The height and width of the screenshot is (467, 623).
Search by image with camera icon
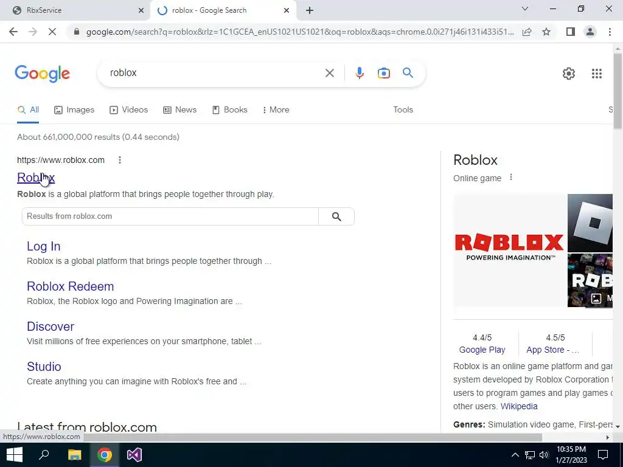pyautogui.click(x=383, y=73)
